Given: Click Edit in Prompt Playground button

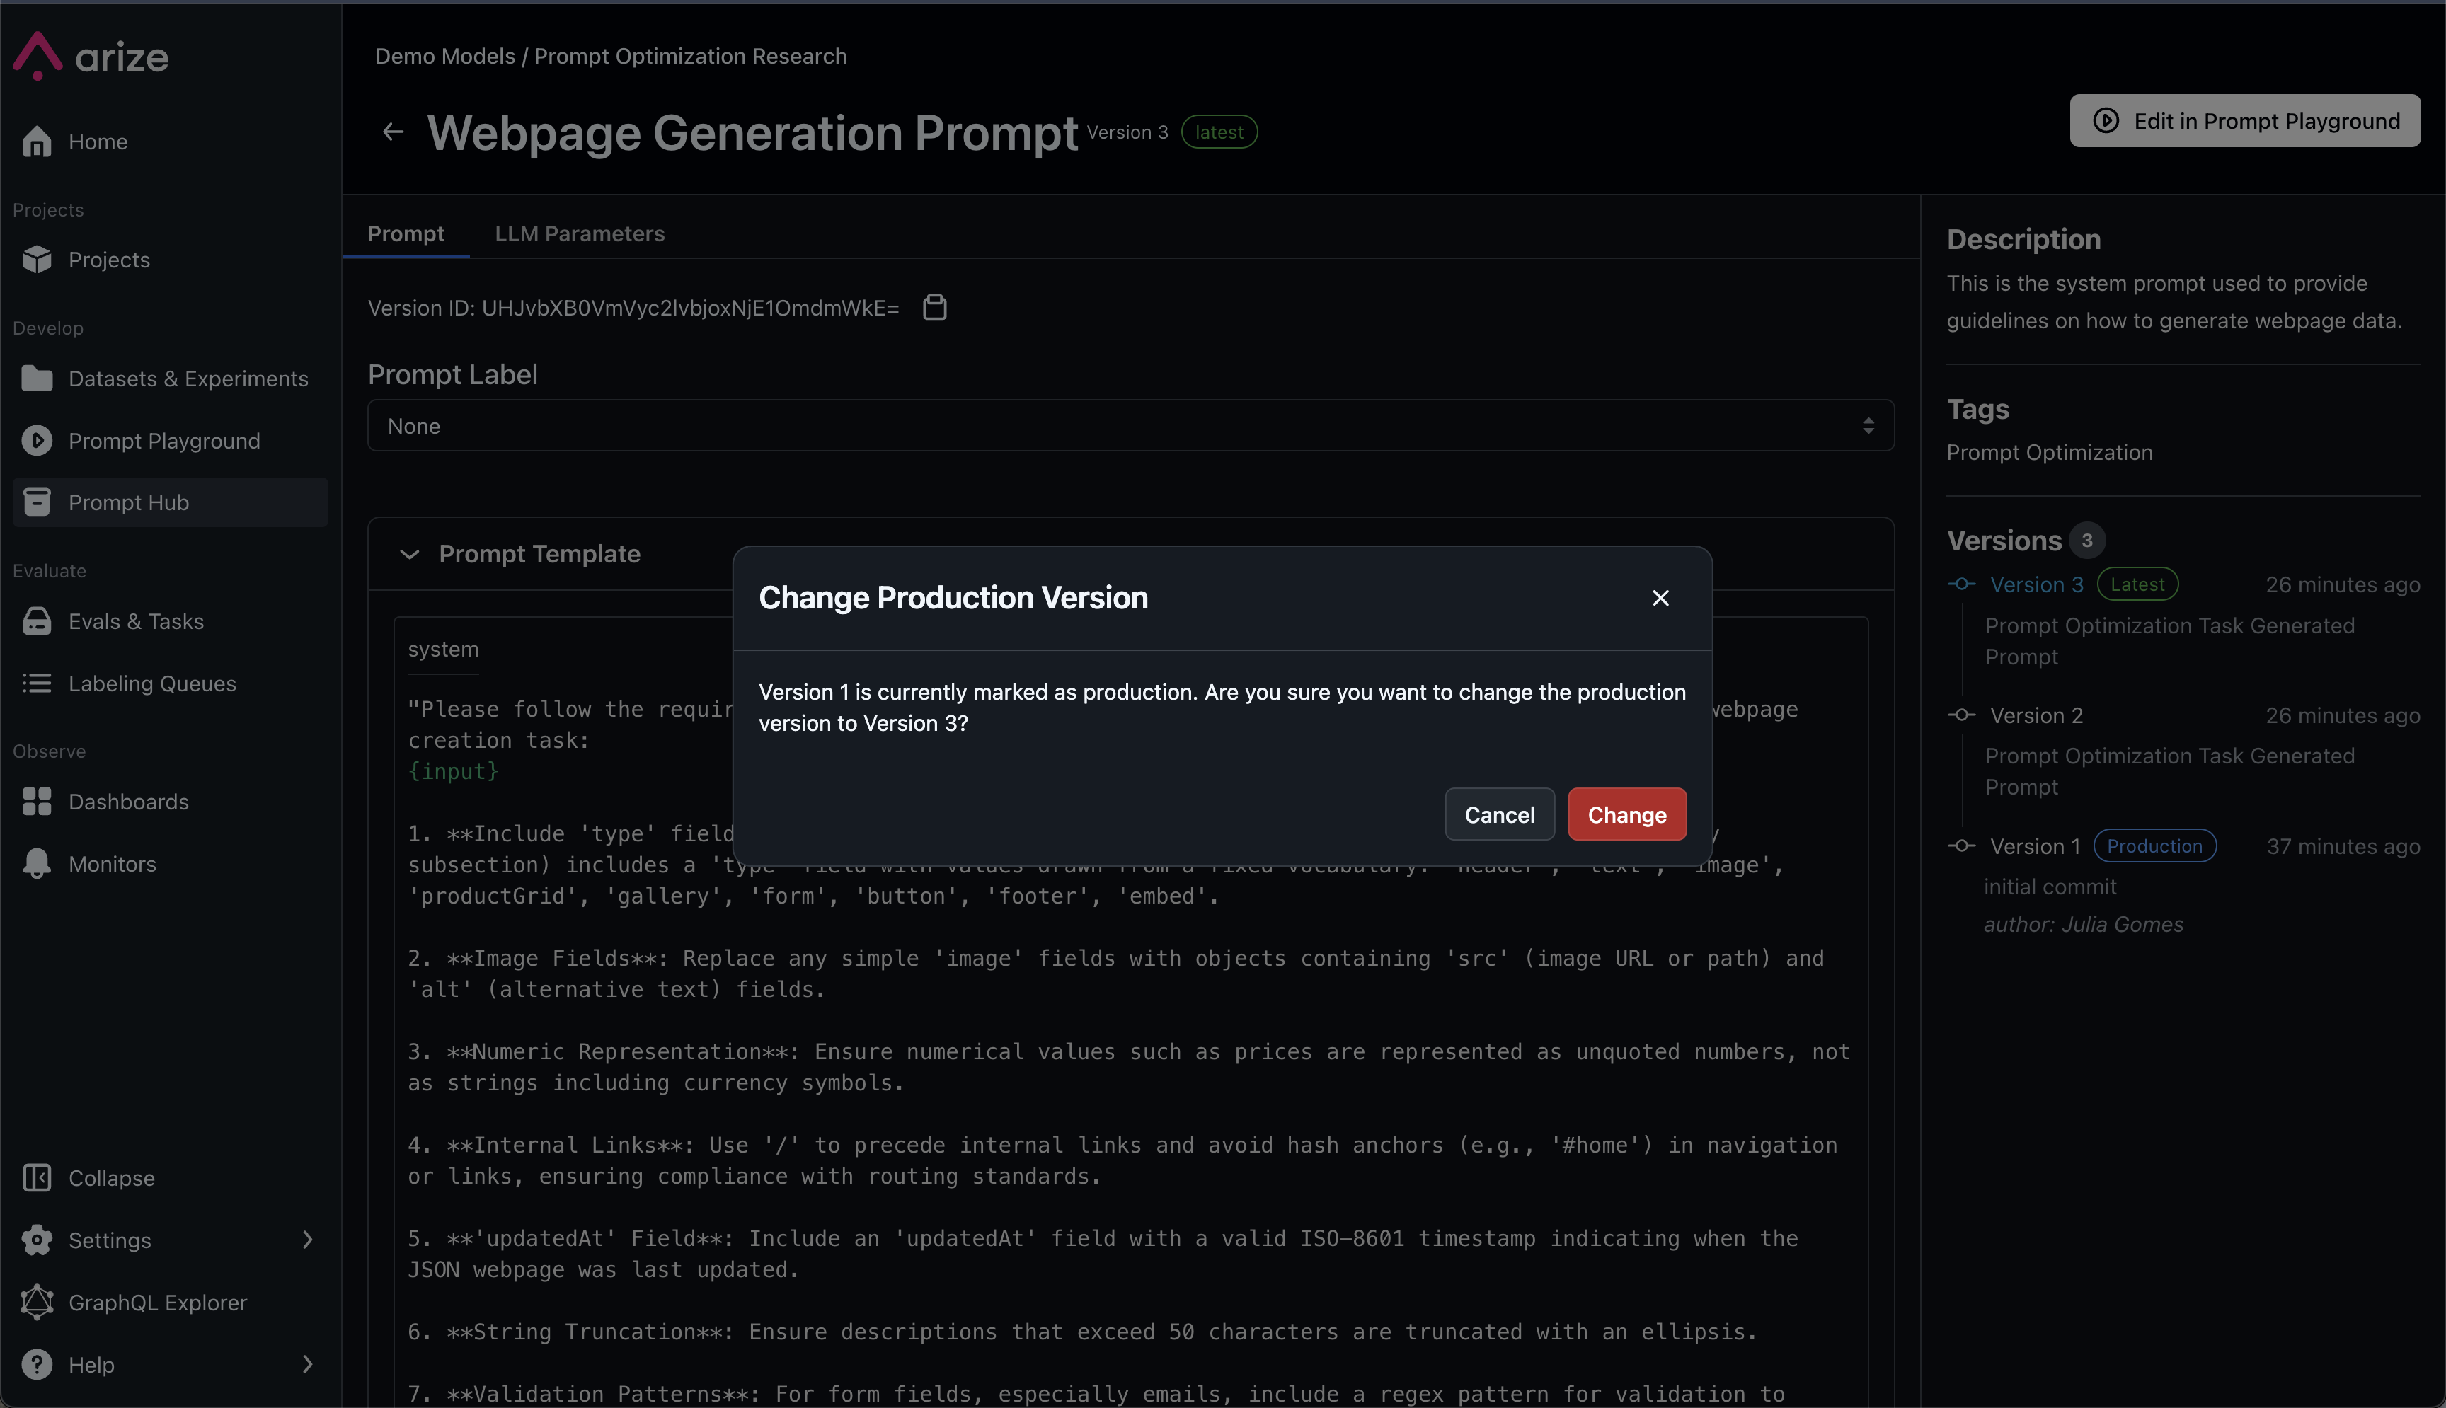Looking at the screenshot, I should (x=2245, y=121).
